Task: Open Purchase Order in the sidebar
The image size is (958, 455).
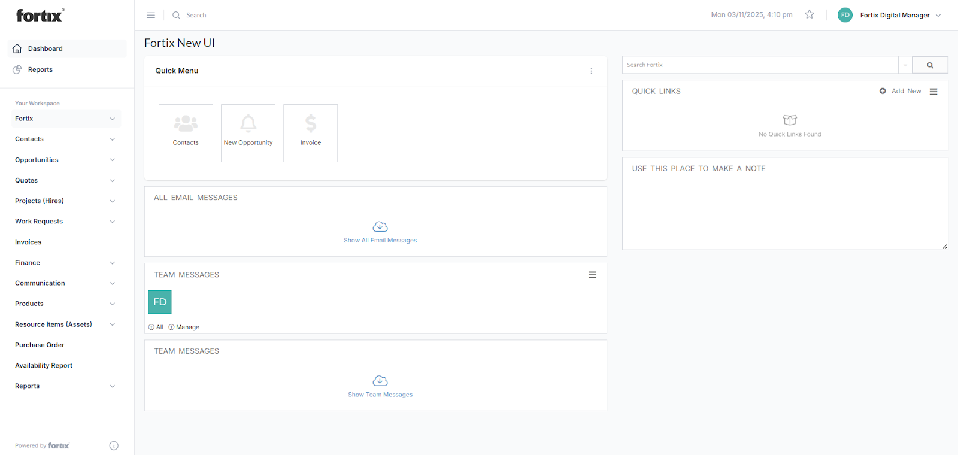Action: (x=40, y=345)
